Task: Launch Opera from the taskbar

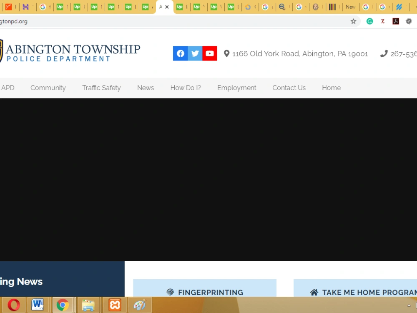Action: tap(14, 305)
